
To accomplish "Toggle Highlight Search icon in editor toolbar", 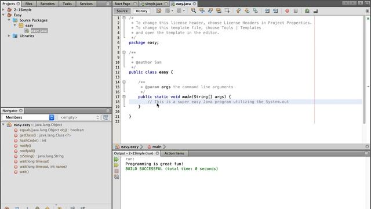I will [x=219, y=11].
